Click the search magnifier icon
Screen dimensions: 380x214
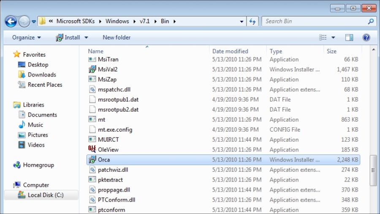pos(370,21)
